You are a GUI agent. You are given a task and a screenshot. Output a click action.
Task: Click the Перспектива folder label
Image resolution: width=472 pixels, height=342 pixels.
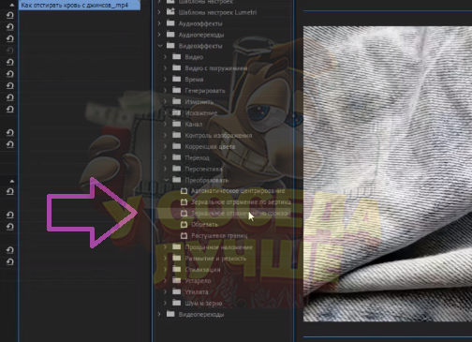(x=203, y=169)
